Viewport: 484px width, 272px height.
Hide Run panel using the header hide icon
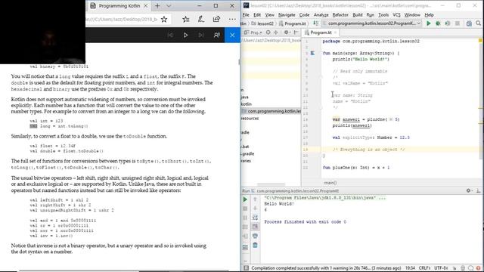tap(479, 191)
